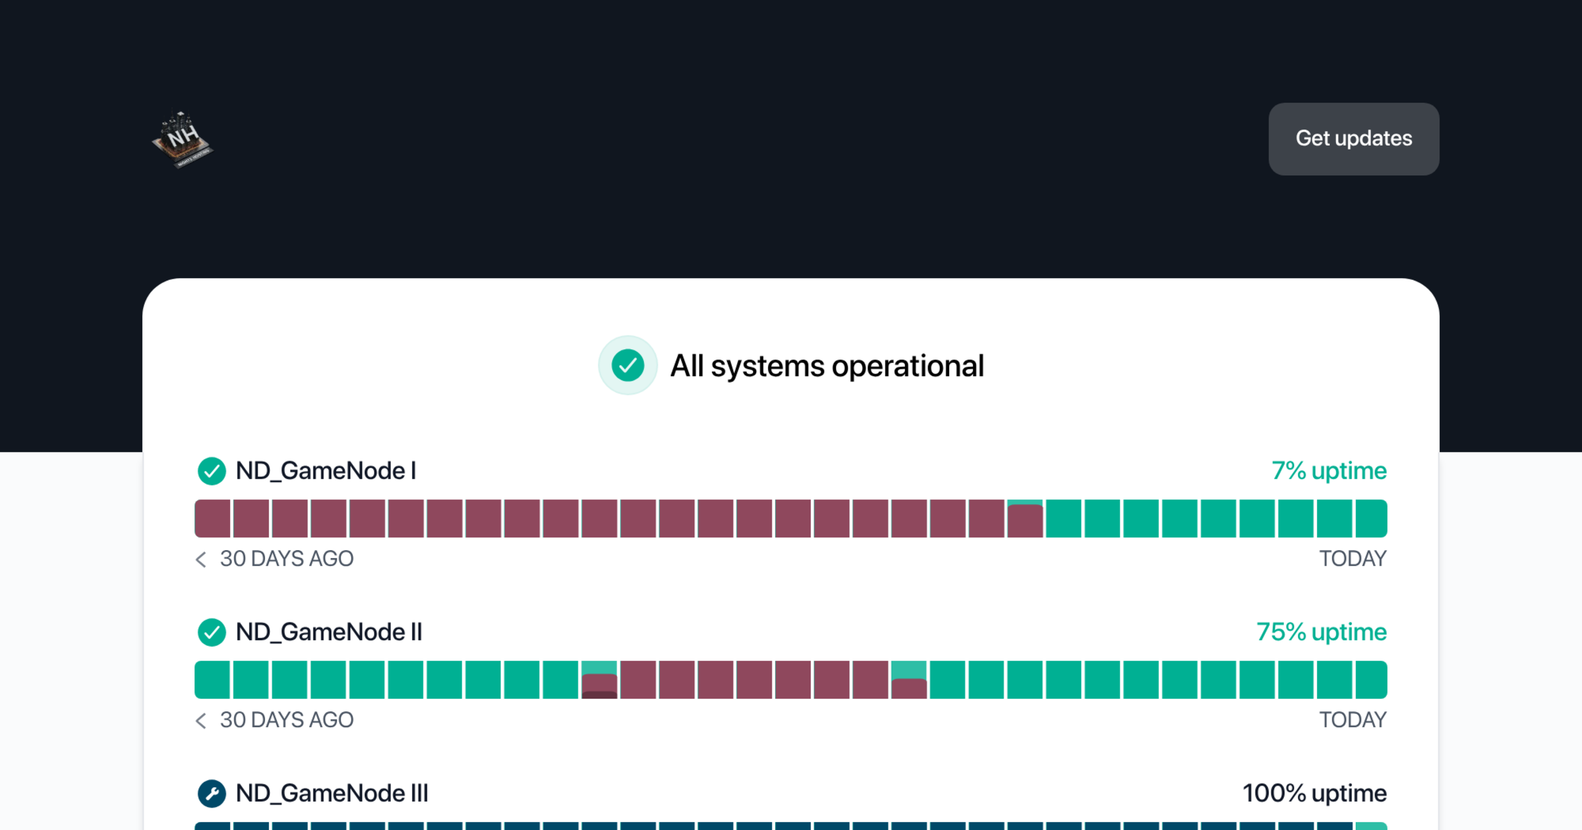1582x830 pixels.
Task: Select first red day bar of GameNode I
Action: (x=212, y=518)
